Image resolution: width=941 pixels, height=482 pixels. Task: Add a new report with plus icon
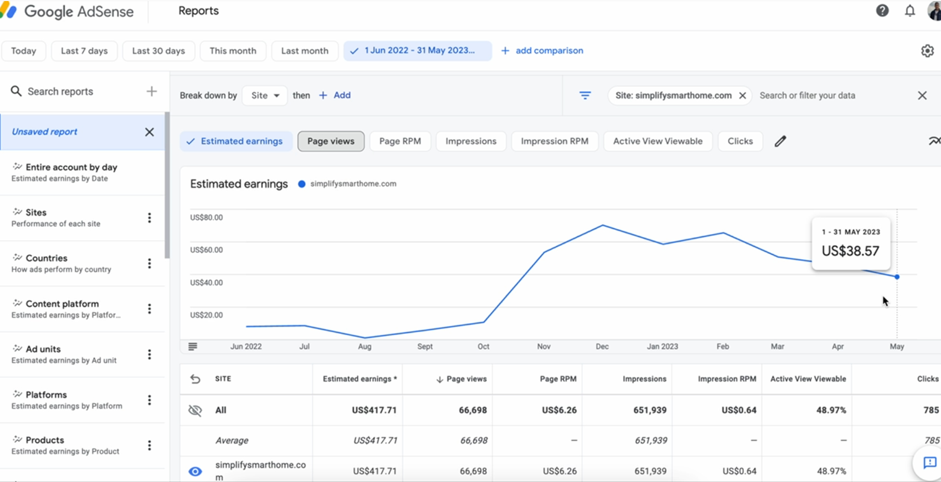(151, 91)
